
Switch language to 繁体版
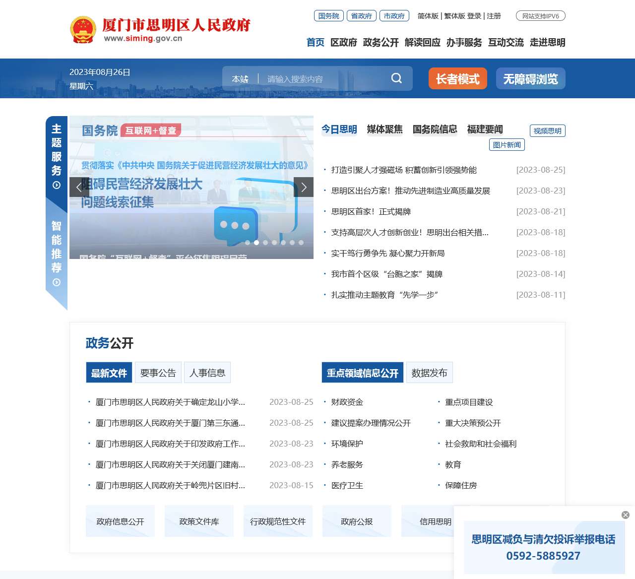click(x=454, y=16)
